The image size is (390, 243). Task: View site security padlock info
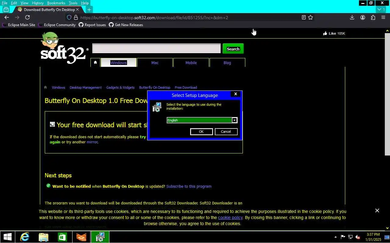click(76, 18)
